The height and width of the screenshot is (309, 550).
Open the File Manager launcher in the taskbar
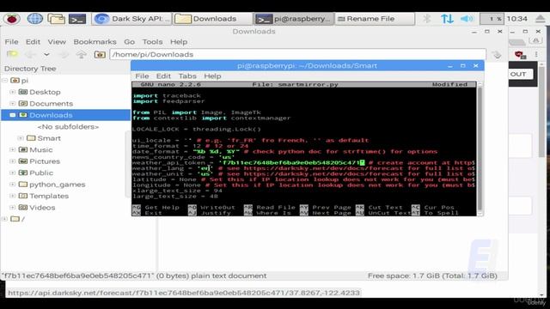pos(56,19)
